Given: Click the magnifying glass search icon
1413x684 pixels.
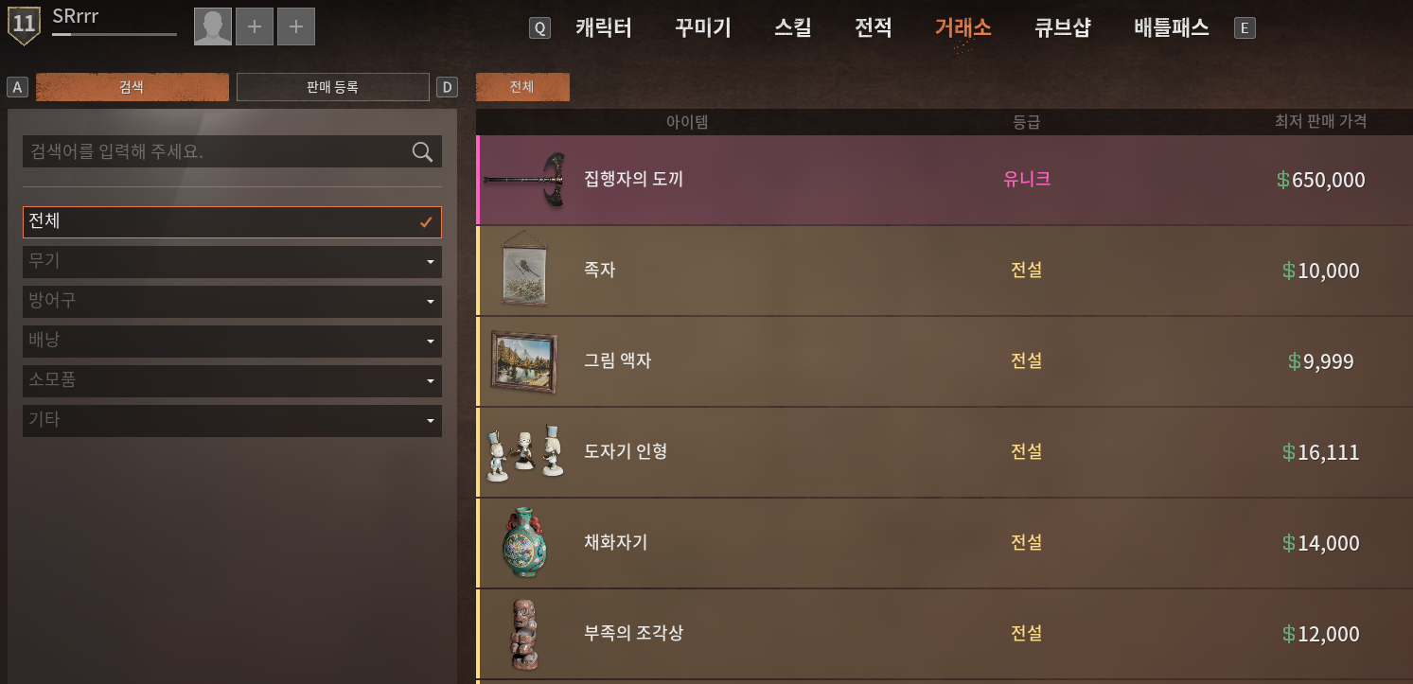Looking at the screenshot, I should point(422,151).
